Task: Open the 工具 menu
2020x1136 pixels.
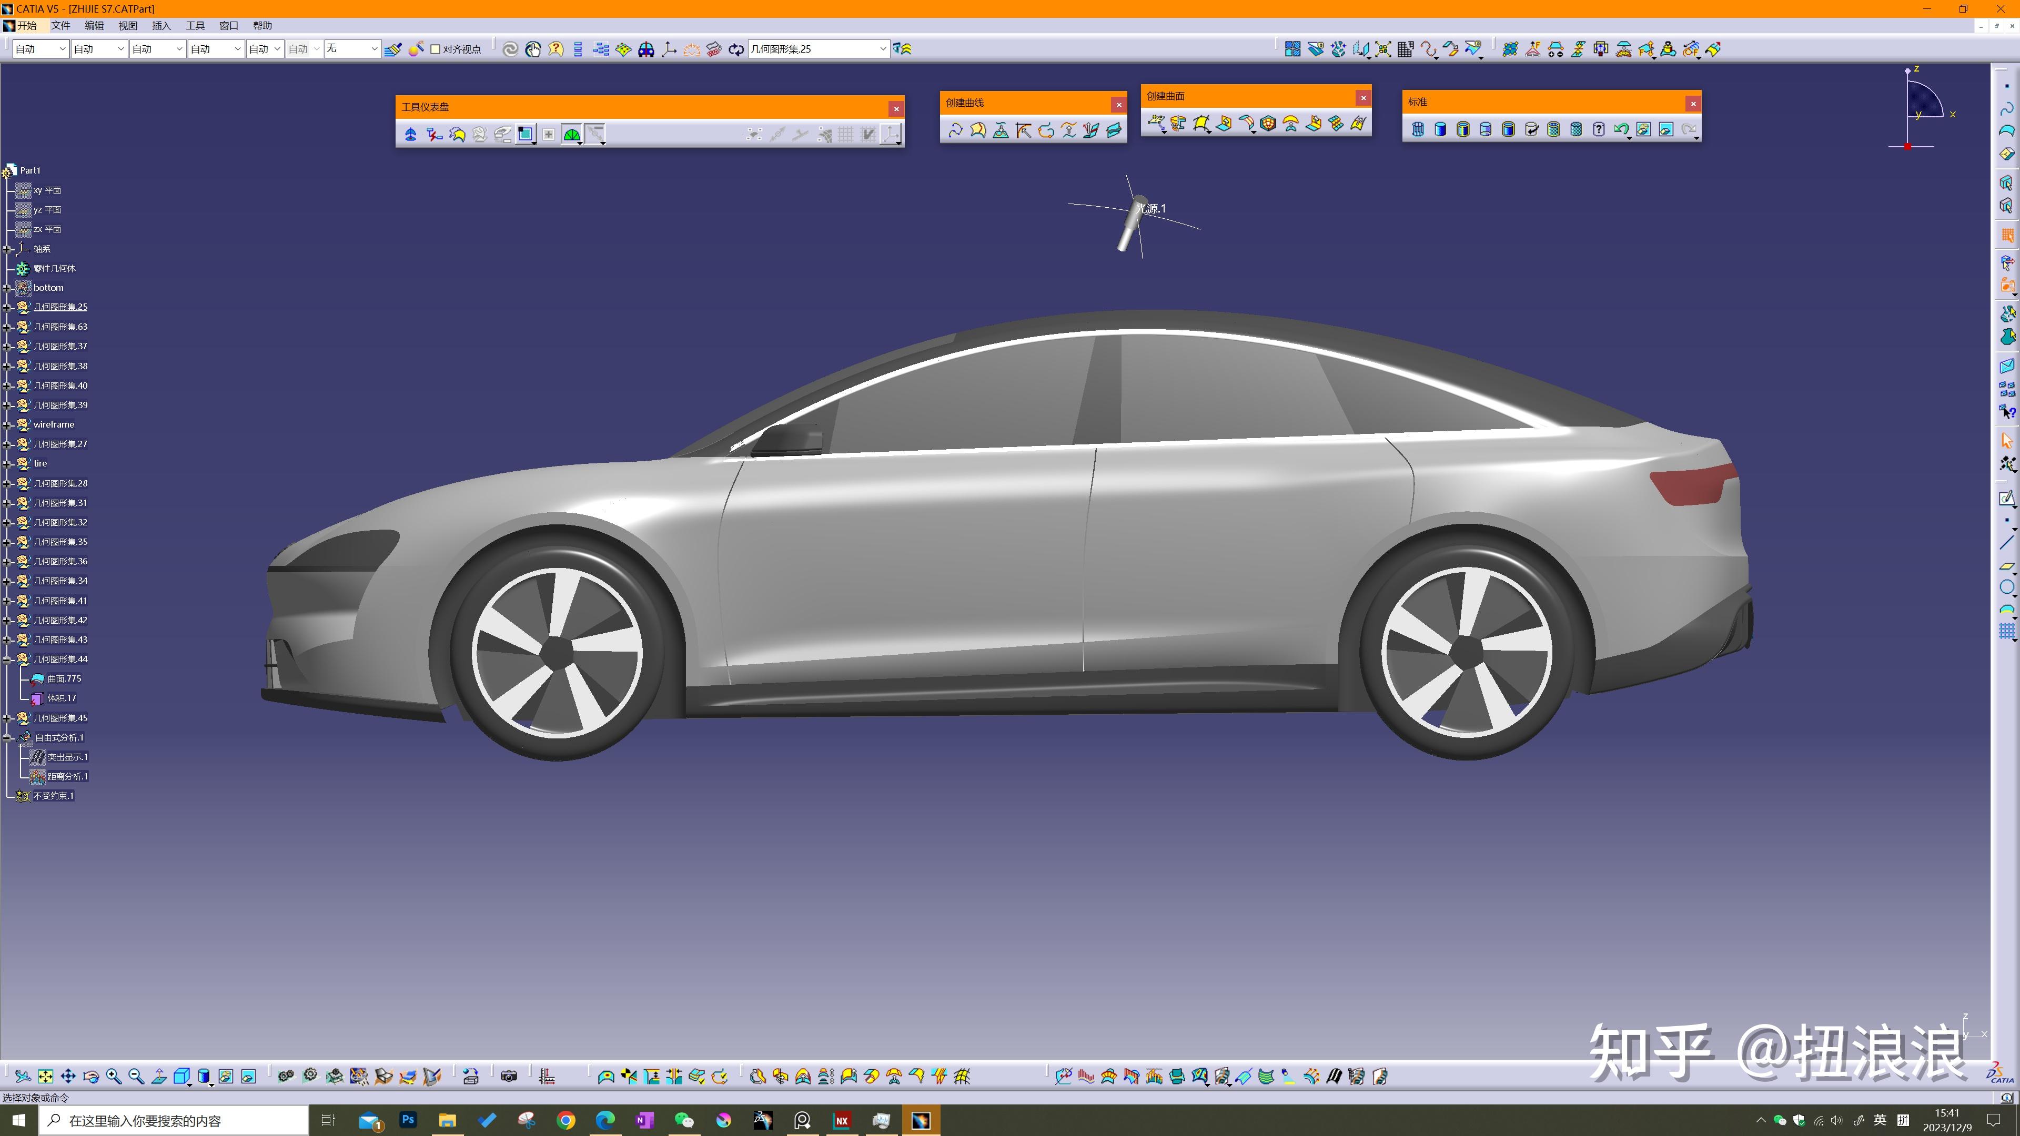Action: click(x=195, y=25)
